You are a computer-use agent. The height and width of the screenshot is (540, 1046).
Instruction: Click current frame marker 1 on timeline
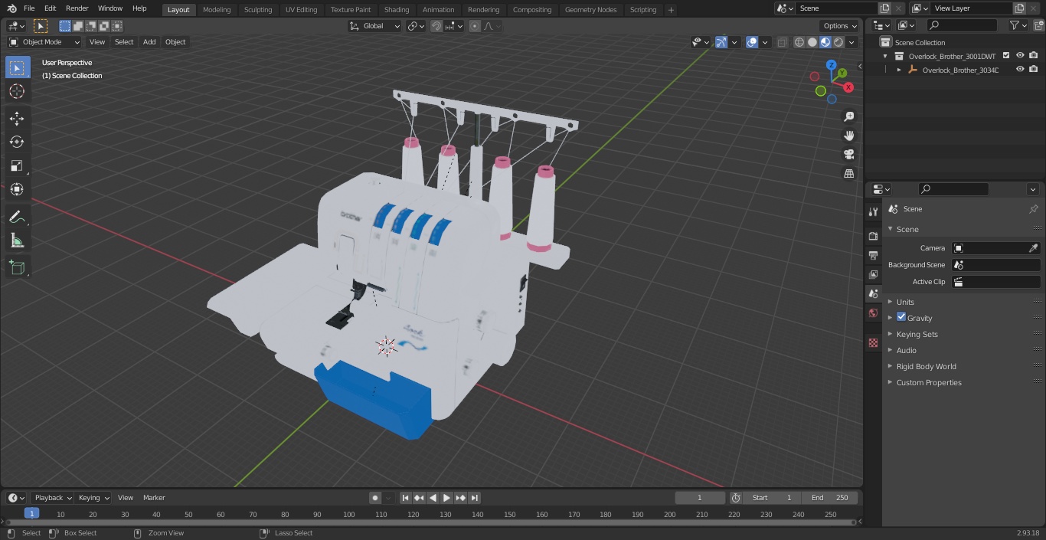click(x=31, y=513)
